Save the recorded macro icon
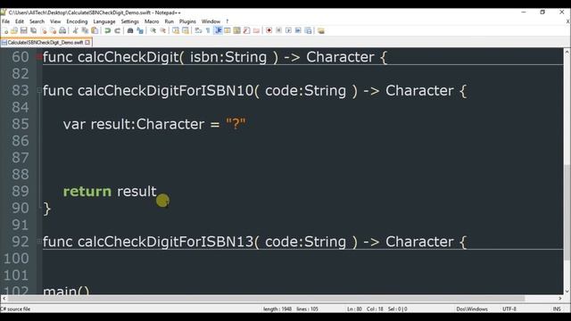 coord(308,31)
